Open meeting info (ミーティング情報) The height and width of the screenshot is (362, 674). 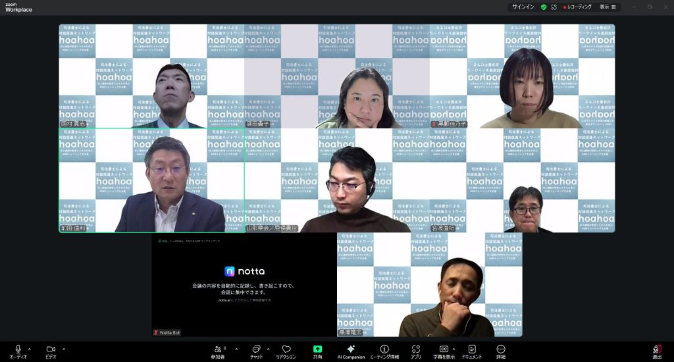tap(384, 350)
